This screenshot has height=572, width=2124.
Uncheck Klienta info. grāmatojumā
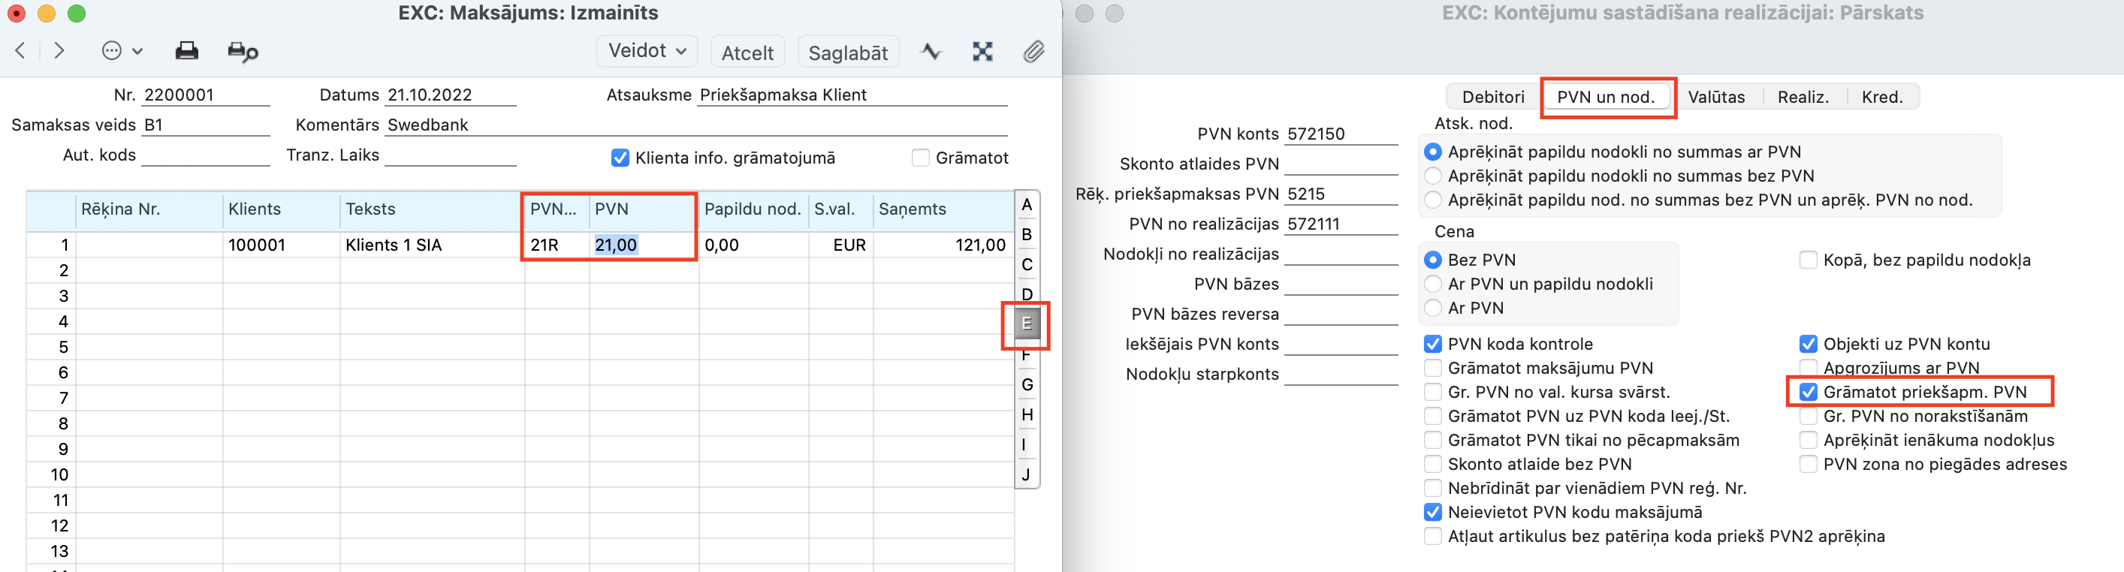coord(620,158)
